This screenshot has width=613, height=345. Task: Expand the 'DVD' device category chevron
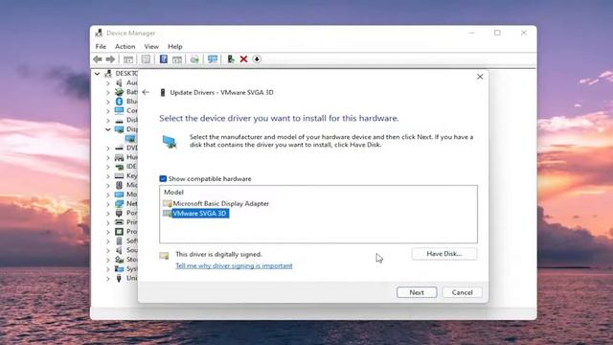[108, 149]
